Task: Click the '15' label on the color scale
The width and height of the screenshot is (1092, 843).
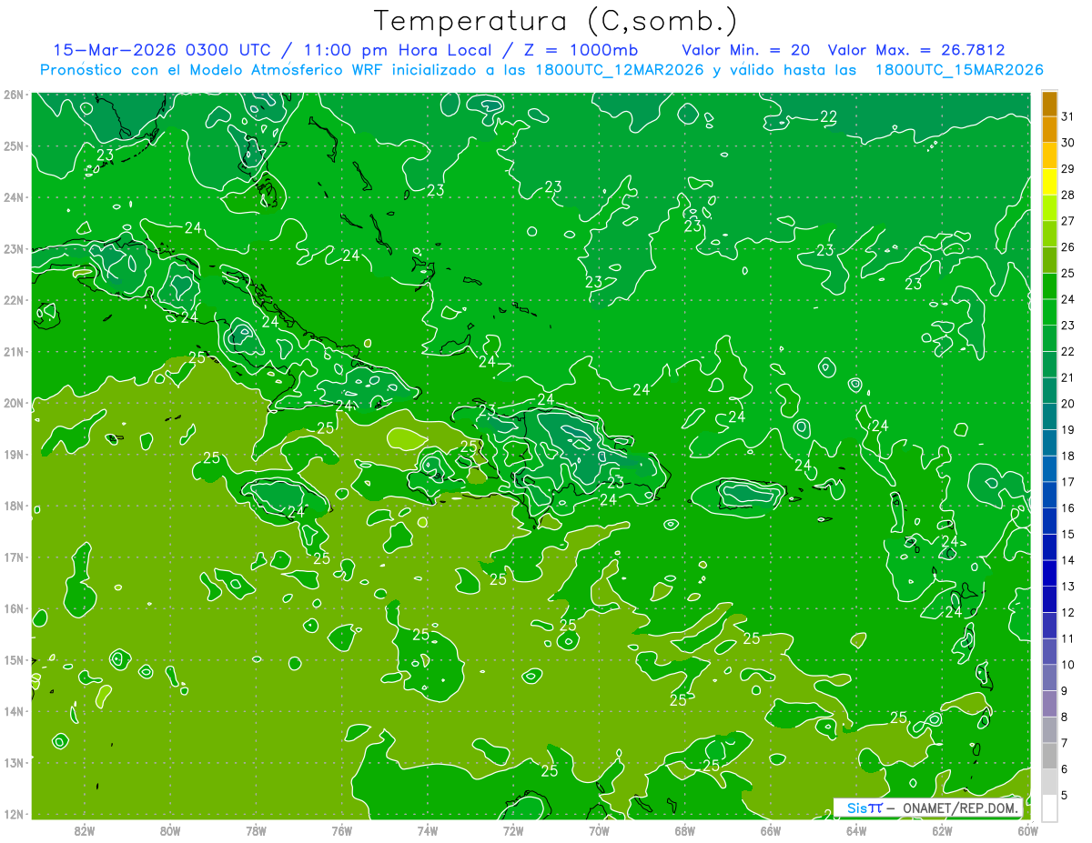Action: (x=1067, y=534)
